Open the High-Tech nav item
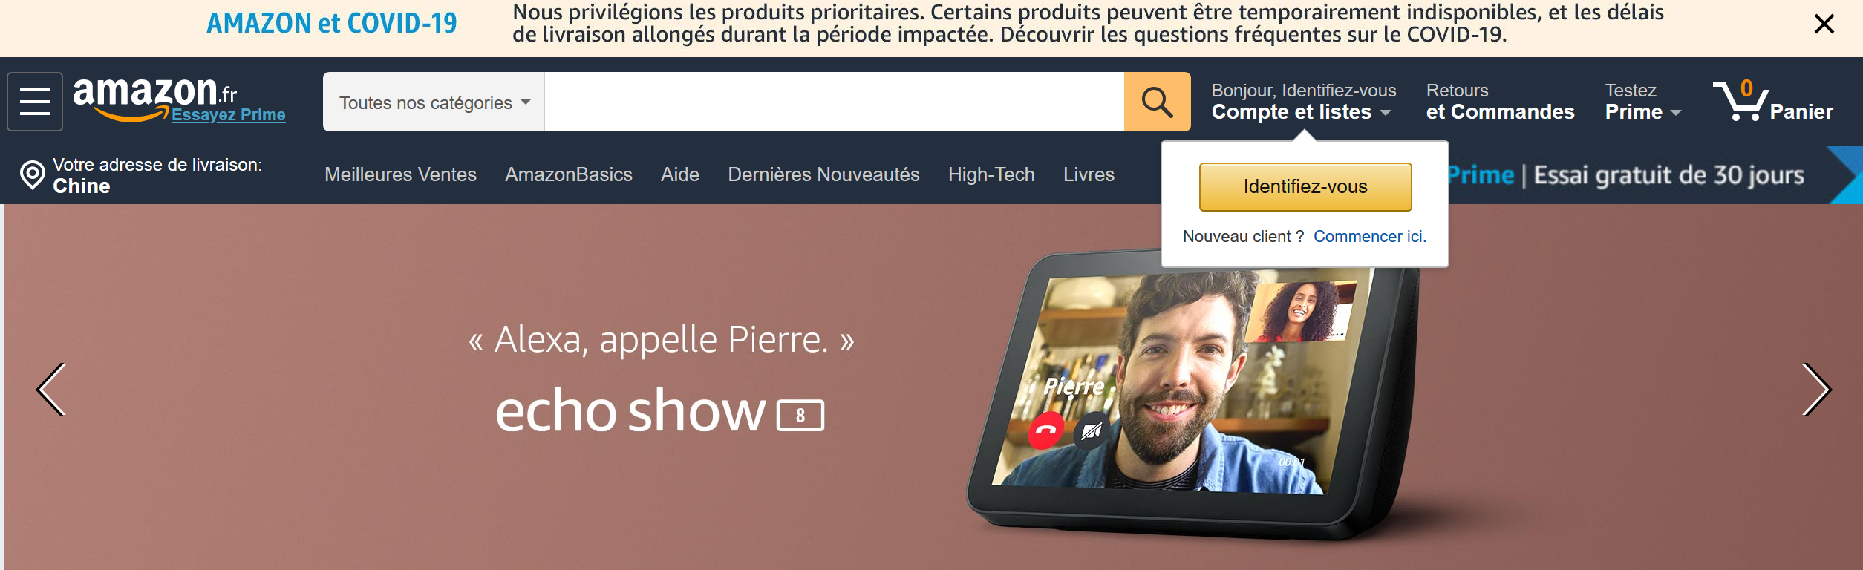Screen dimensions: 1863x570 tap(991, 174)
